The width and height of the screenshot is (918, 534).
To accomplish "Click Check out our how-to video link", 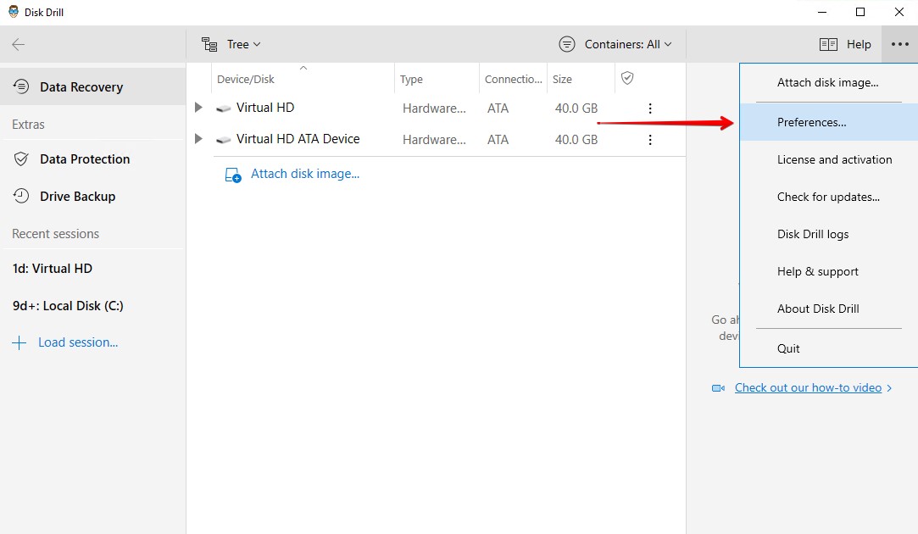I will click(x=808, y=387).
